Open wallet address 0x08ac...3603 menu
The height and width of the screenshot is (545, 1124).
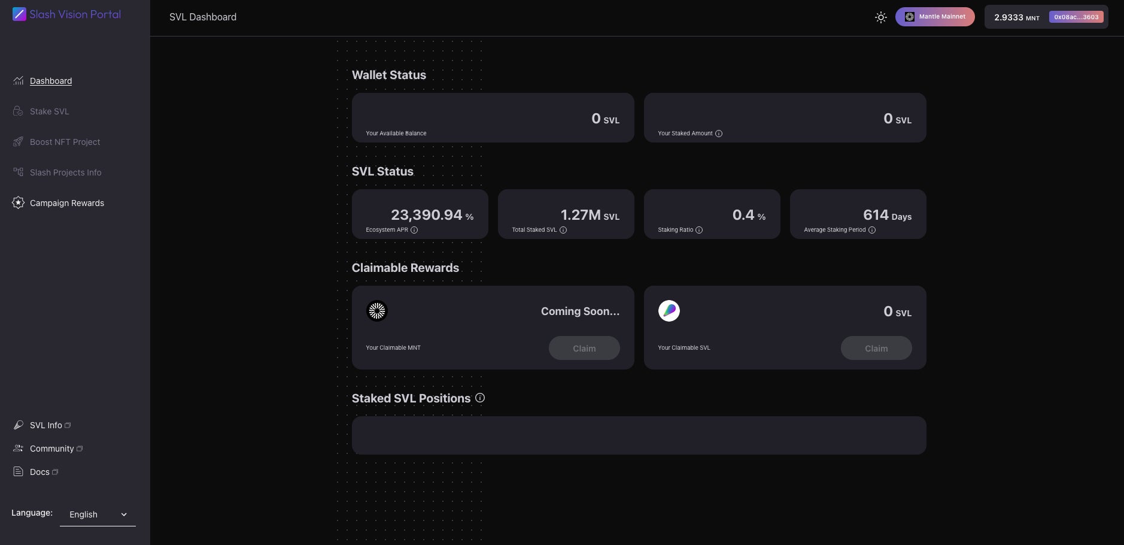click(1076, 17)
